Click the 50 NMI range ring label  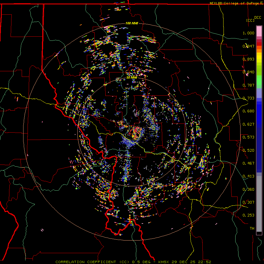[x=132, y=77]
